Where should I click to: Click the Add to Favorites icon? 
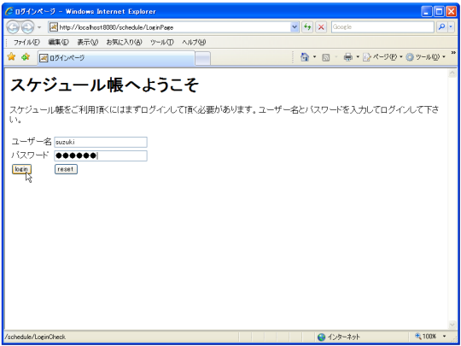coord(26,56)
